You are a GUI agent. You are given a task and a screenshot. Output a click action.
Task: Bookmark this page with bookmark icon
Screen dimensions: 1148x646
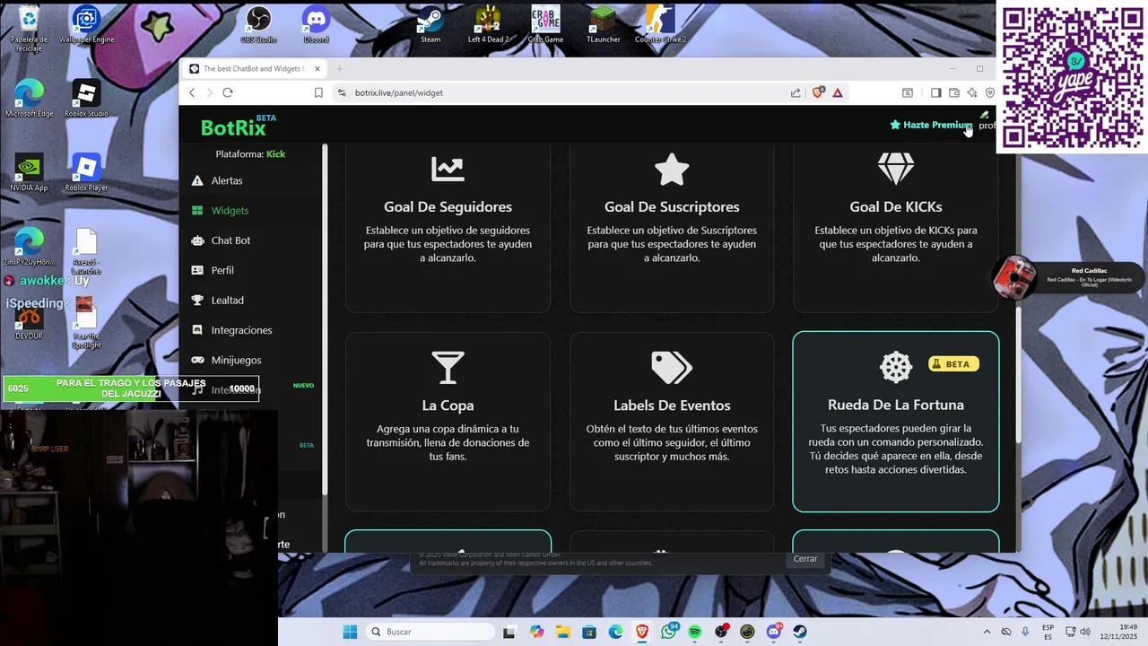pos(318,92)
